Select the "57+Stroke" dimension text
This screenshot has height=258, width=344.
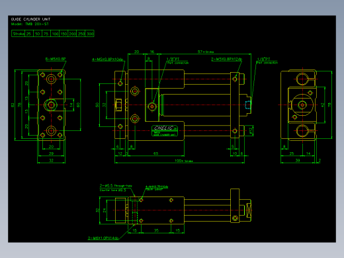click(x=206, y=52)
